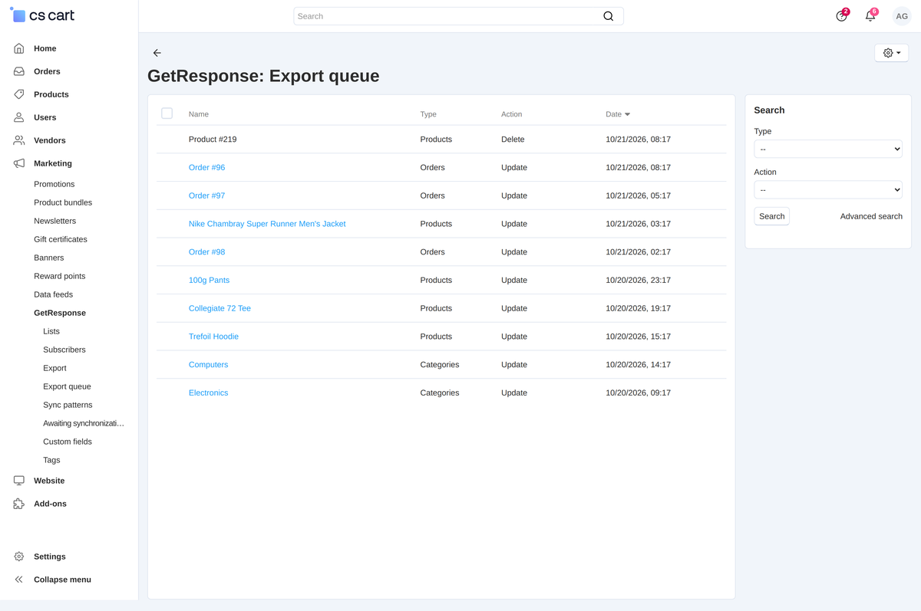Screen dimensions: 921x611
Task: Open the help icon with badge 2
Action: tap(842, 16)
